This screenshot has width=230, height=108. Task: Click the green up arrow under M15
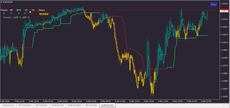coord(18,13)
